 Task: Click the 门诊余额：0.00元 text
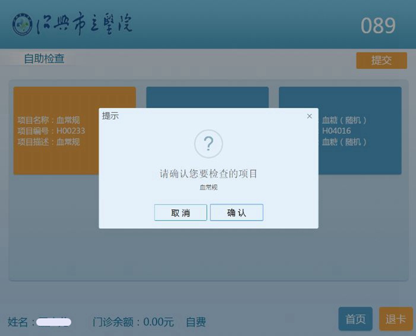pos(133,322)
